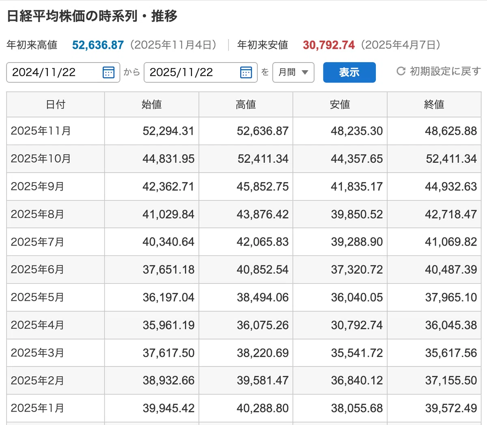Click July high value 42,065.83
This screenshot has height=425, width=487.
(x=263, y=242)
